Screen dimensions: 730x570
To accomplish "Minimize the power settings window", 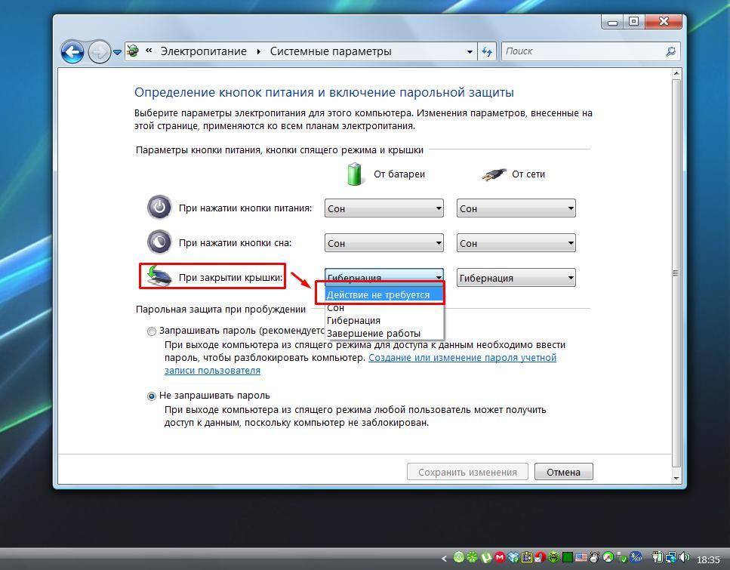I will (613, 22).
